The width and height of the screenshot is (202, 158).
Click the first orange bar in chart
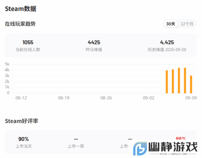click(167, 82)
